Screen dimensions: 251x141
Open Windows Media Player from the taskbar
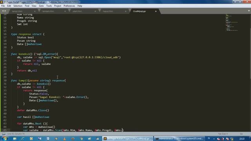[31, 139]
